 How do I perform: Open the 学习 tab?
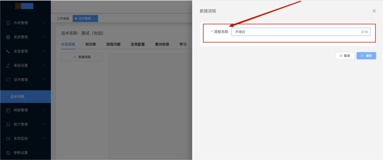pyautogui.click(x=183, y=44)
